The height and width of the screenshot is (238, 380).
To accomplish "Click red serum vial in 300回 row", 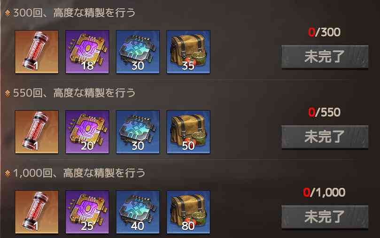I will 37,52.
